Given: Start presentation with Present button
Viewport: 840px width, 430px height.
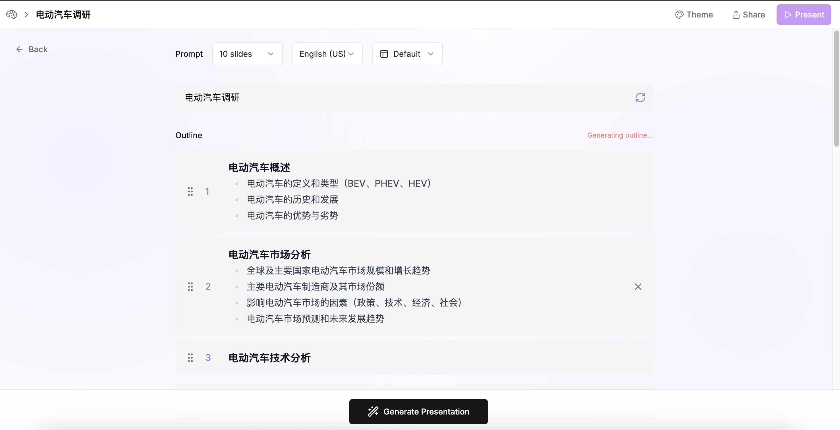Looking at the screenshot, I should [804, 15].
